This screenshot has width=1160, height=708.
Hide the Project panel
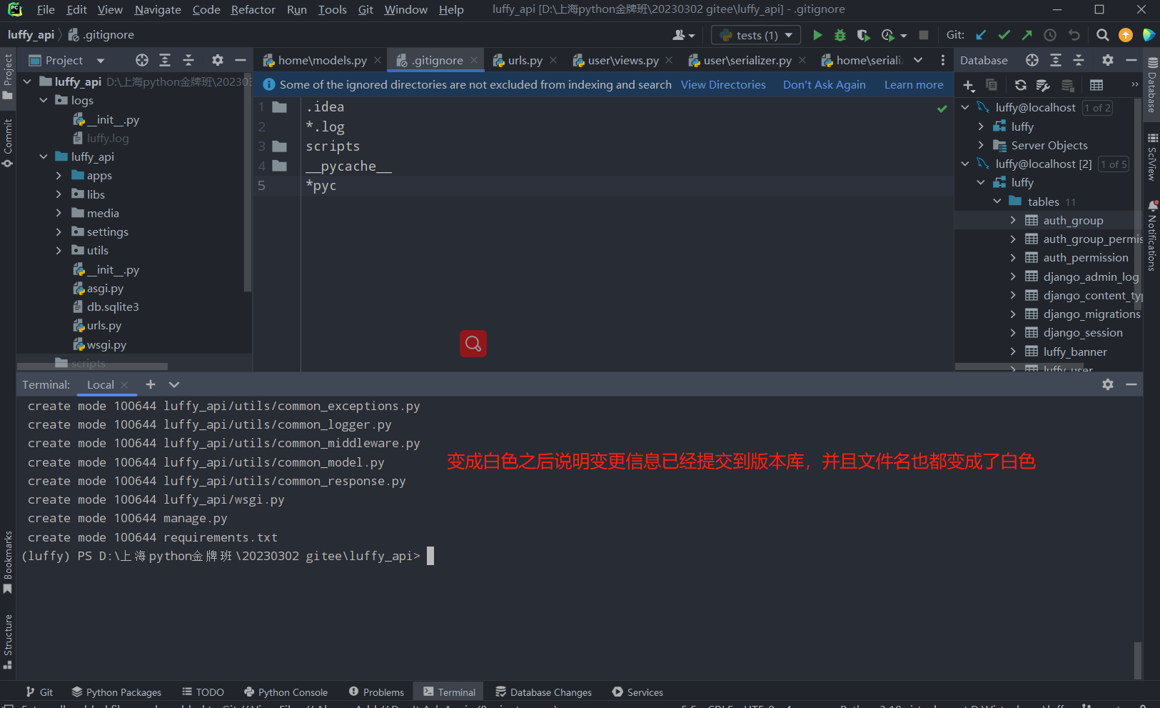241,60
